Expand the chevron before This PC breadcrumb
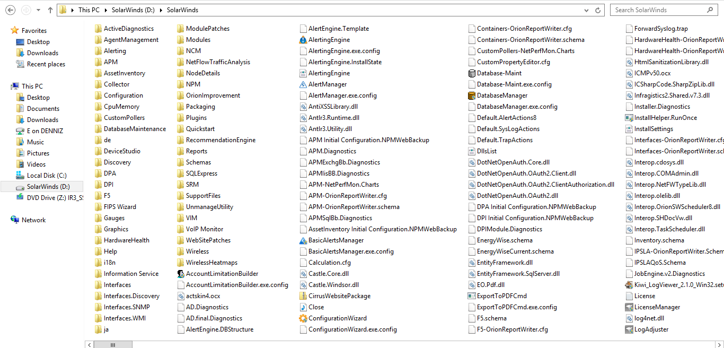724x348 pixels. pos(73,10)
